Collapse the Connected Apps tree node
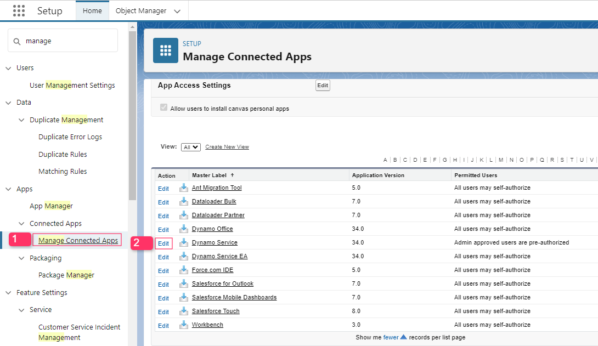This screenshot has width=598, height=346. 21,224
